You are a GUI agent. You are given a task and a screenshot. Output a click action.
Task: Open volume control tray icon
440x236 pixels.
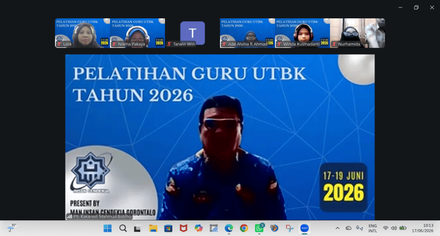click(394, 228)
